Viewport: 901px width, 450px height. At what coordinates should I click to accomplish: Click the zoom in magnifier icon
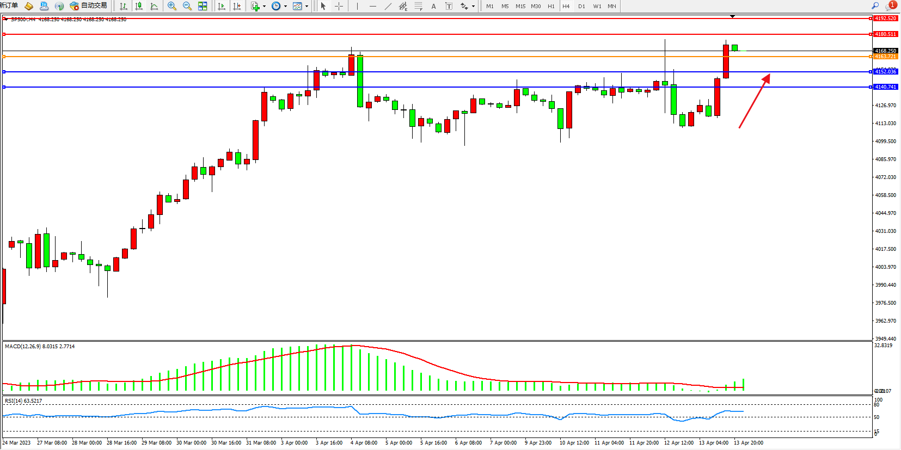(x=172, y=6)
